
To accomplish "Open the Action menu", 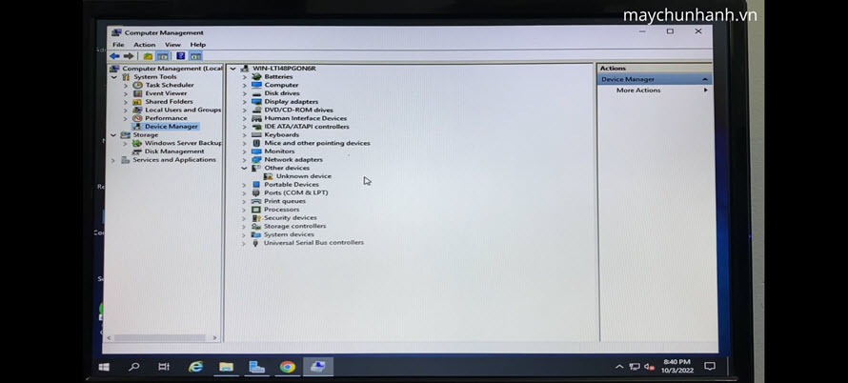I will pyautogui.click(x=145, y=45).
